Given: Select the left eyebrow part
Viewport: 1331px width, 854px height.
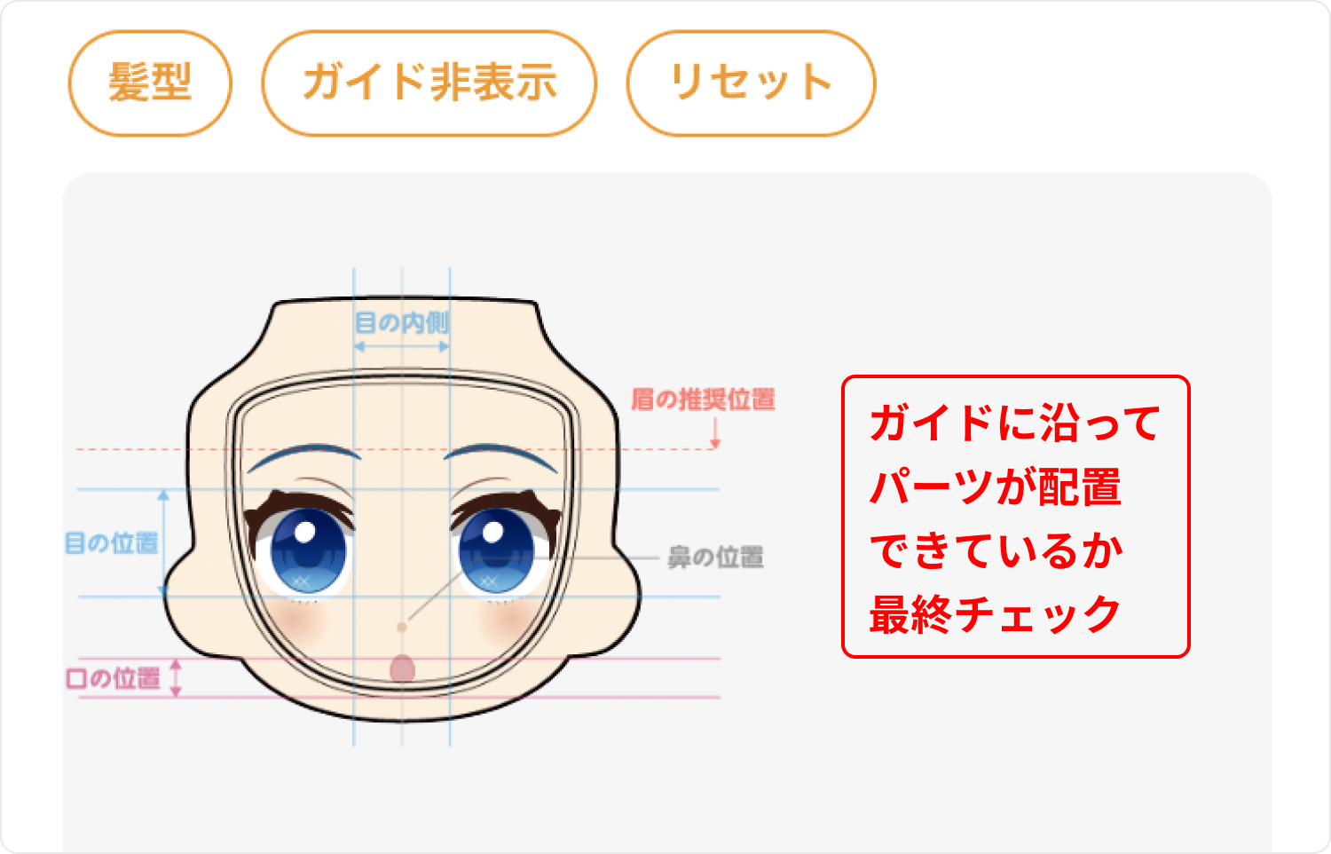Looking at the screenshot, I should [303, 456].
